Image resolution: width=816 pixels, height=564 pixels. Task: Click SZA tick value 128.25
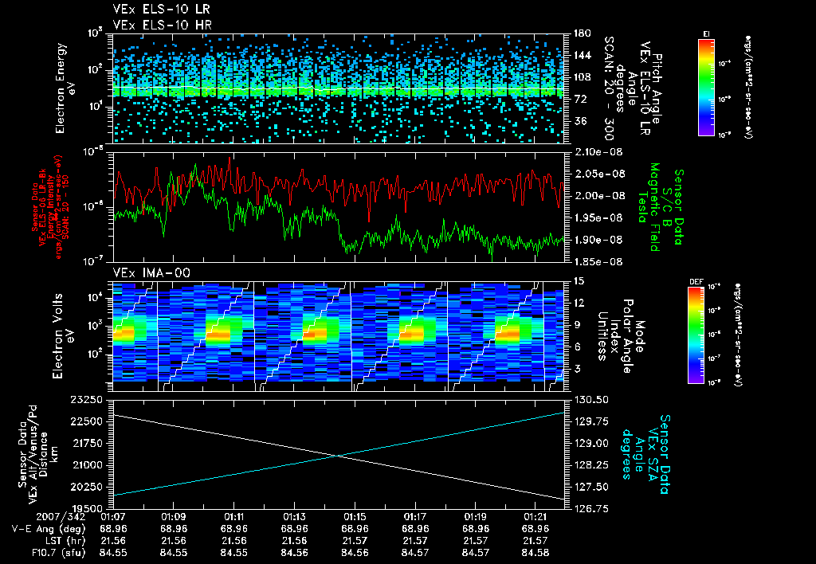[591, 464]
